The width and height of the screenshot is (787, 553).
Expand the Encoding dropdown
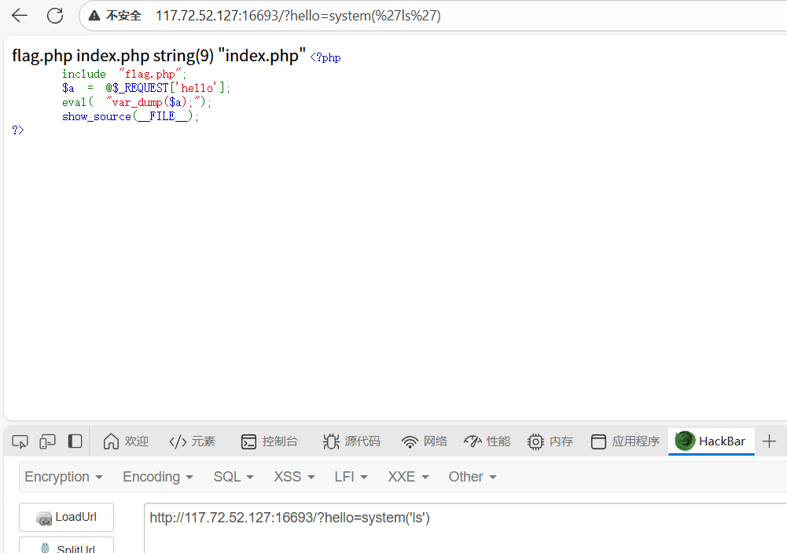[x=158, y=477]
